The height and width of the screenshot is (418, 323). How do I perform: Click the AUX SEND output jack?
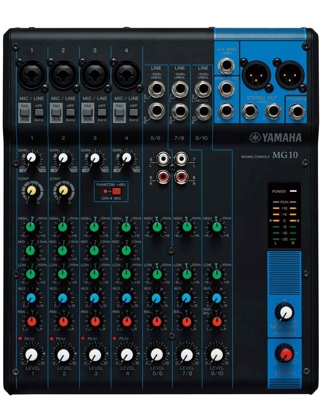(226, 66)
